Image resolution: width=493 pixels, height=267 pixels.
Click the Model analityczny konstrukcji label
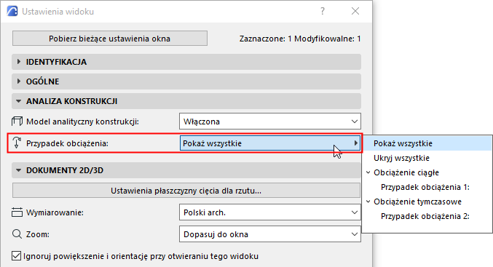pyautogui.click(x=82, y=121)
